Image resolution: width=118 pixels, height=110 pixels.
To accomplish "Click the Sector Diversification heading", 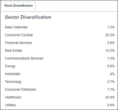I will pos(28,17).
